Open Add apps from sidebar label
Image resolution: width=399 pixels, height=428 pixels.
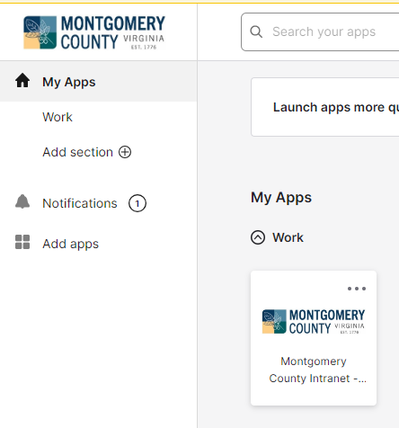(x=70, y=244)
